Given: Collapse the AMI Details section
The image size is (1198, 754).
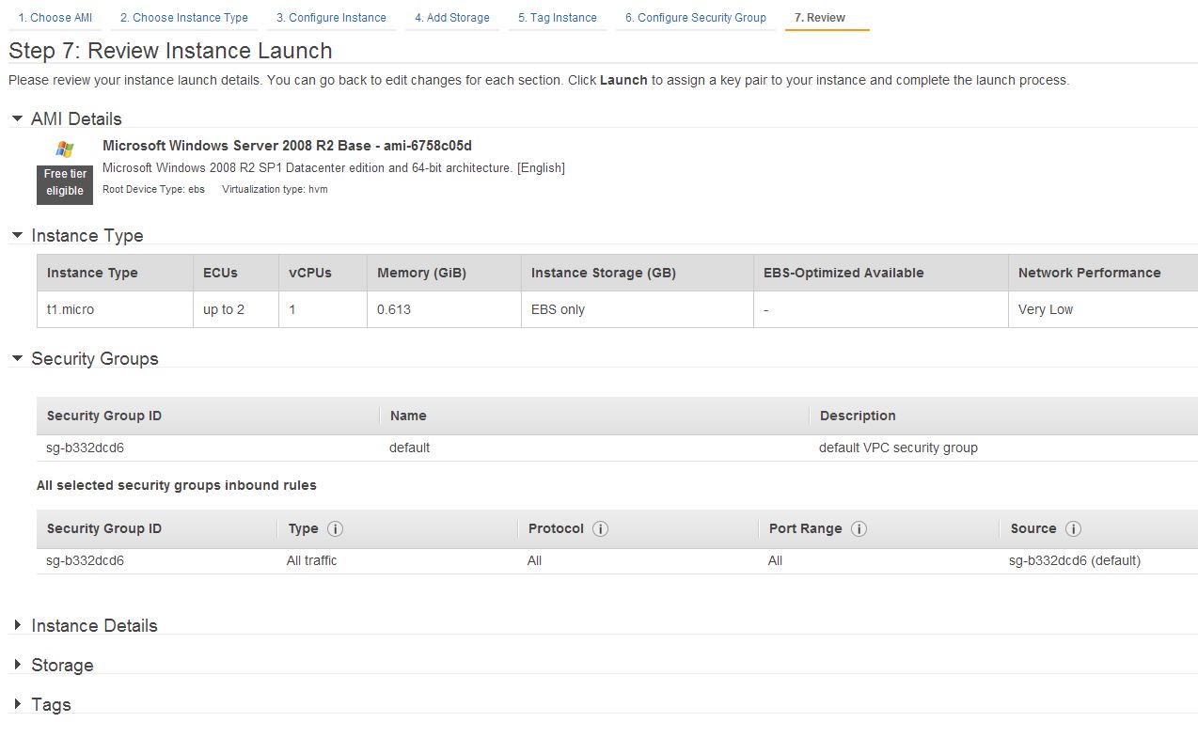Looking at the screenshot, I should pos(17,118).
